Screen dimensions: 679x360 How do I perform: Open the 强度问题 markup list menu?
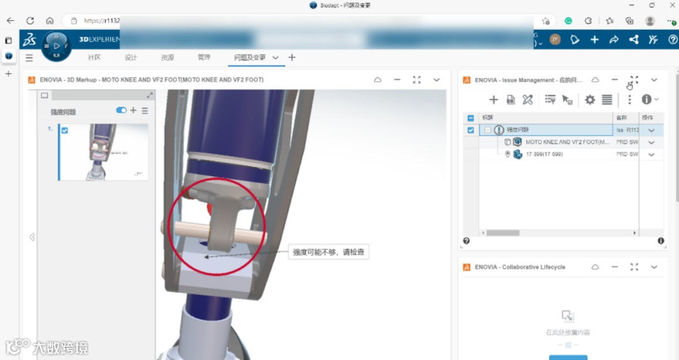point(145,111)
